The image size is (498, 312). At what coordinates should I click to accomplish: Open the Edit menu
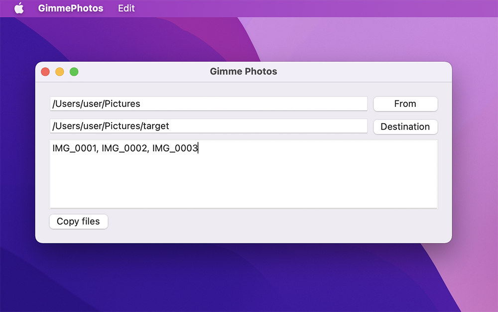tap(126, 8)
